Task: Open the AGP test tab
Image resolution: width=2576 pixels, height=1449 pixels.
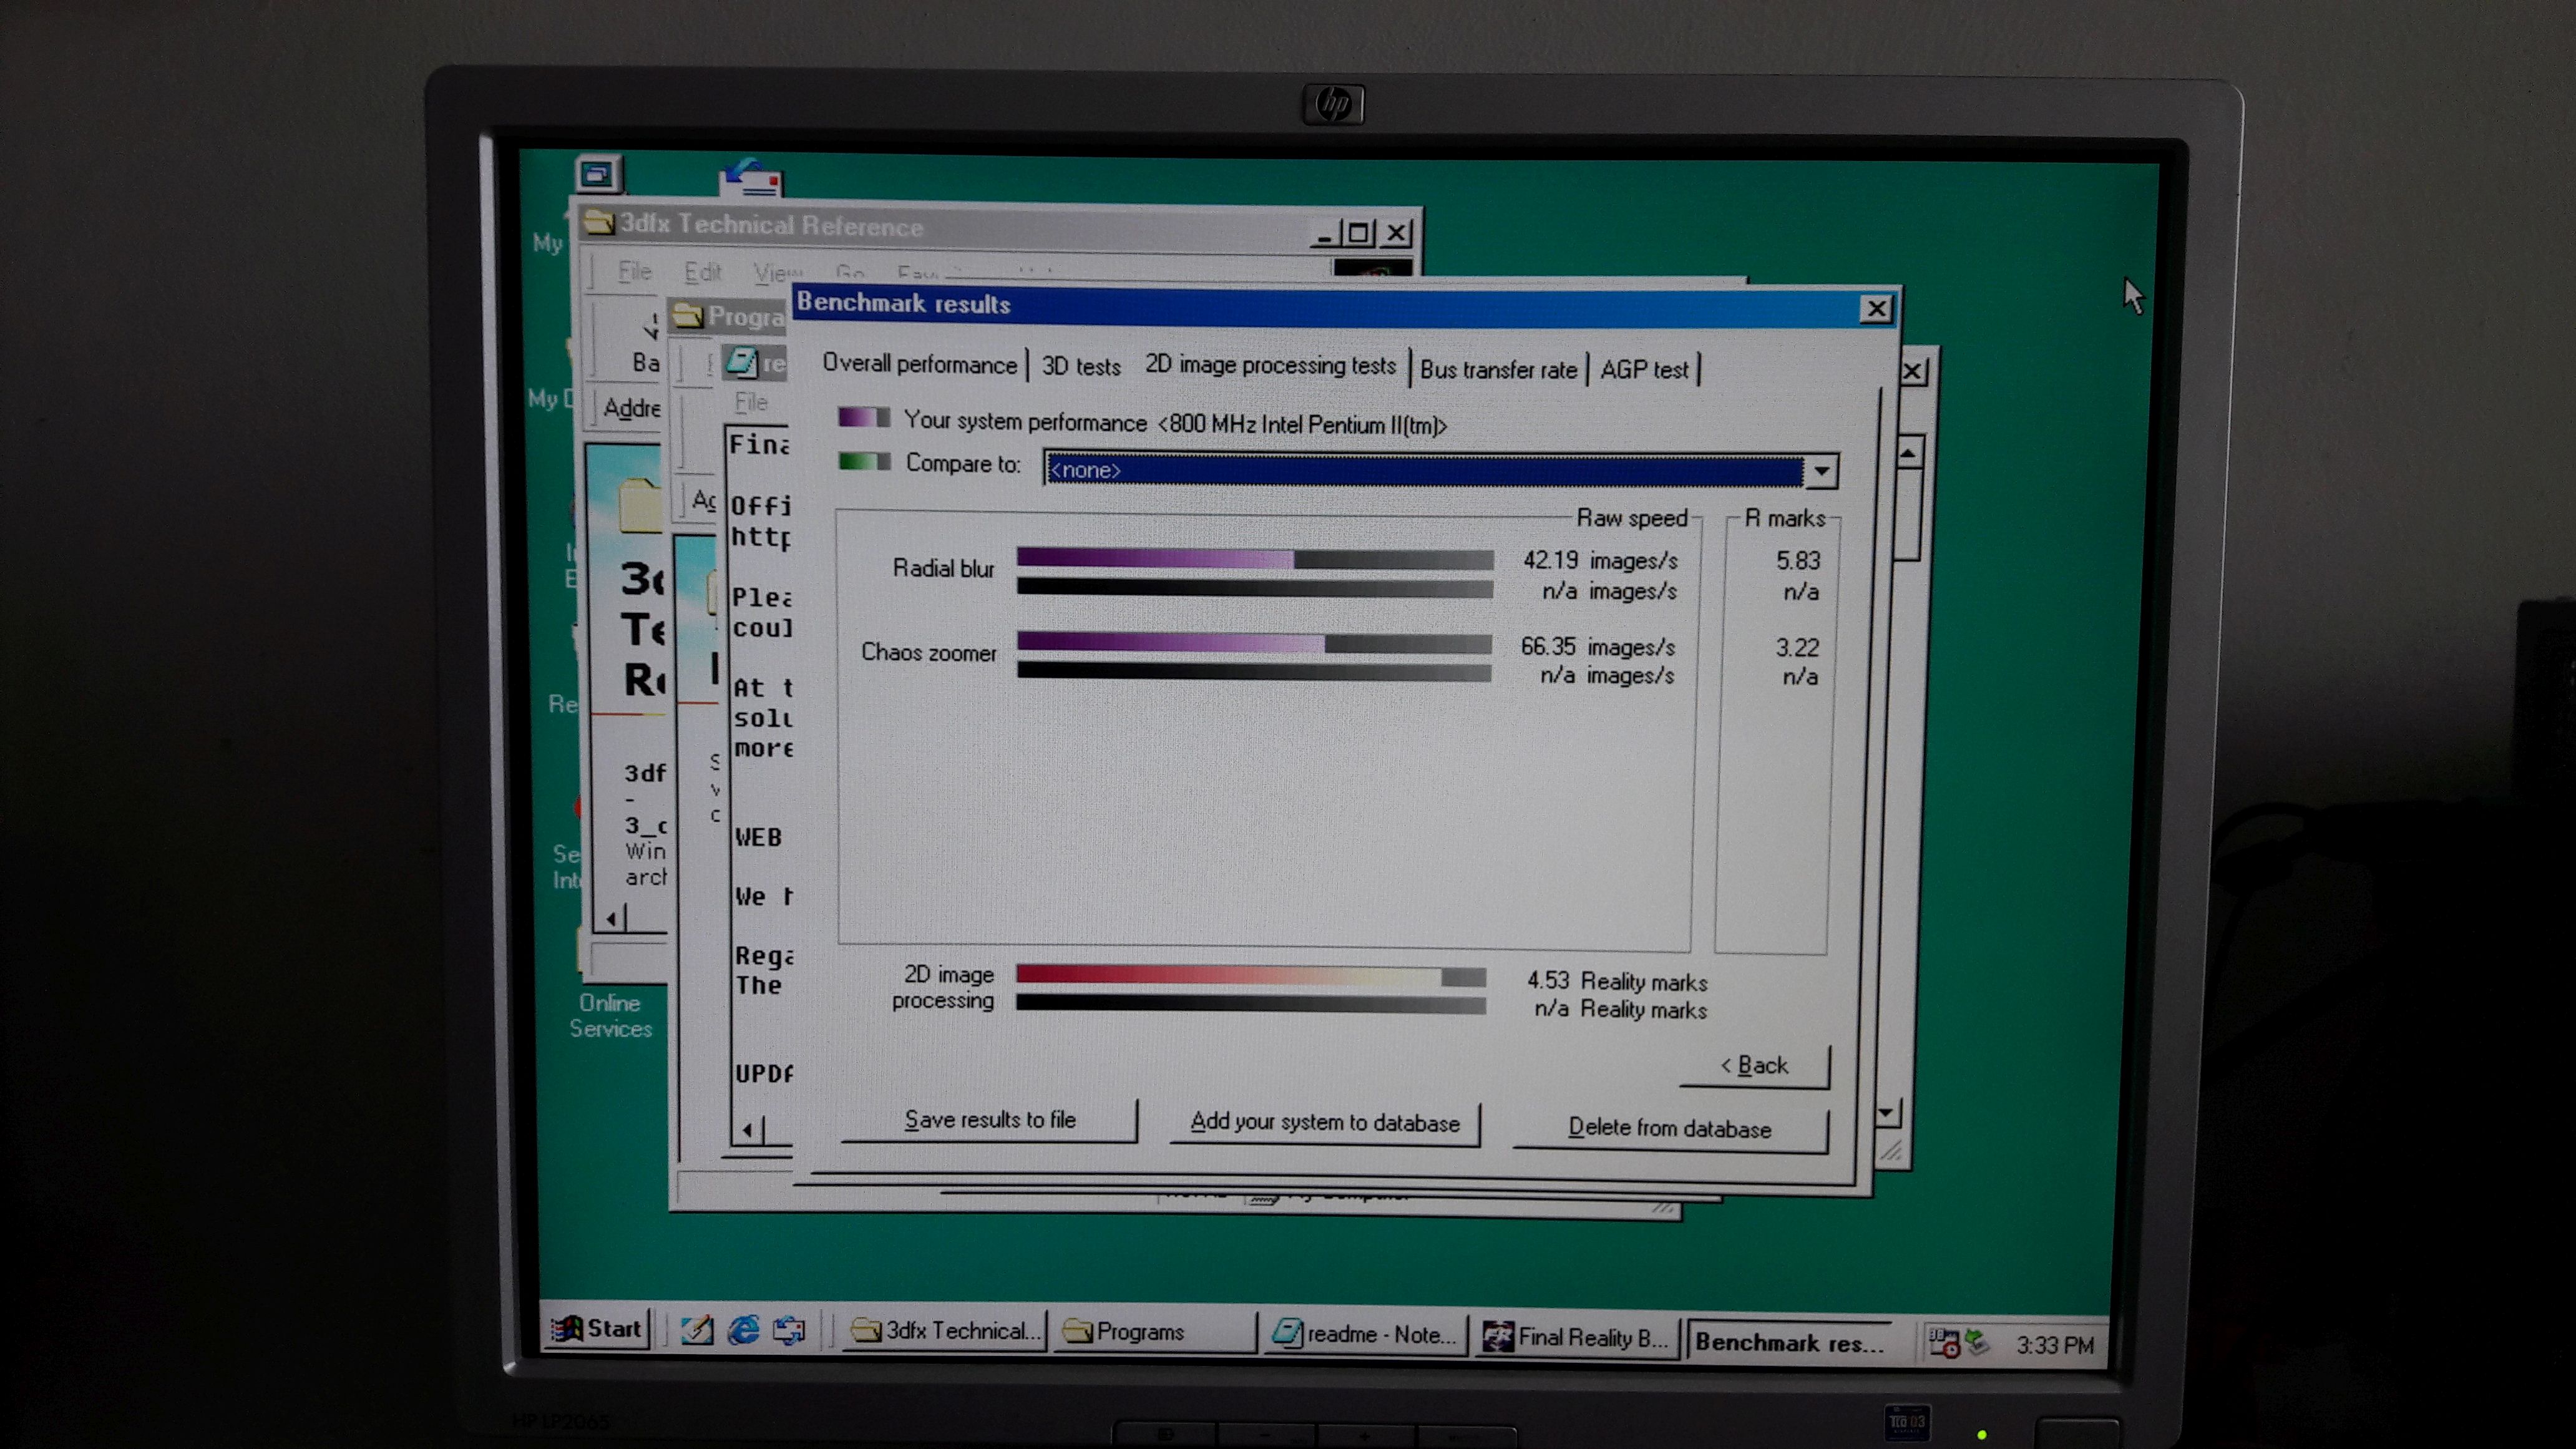Action: tap(1644, 370)
